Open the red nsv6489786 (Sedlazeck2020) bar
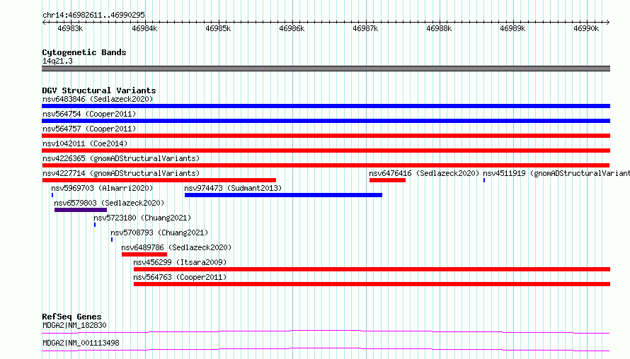 144,254
